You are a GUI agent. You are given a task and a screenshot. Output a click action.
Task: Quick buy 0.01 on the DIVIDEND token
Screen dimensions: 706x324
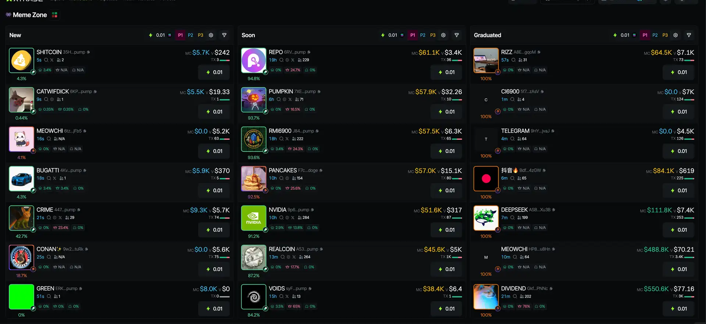point(678,309)
